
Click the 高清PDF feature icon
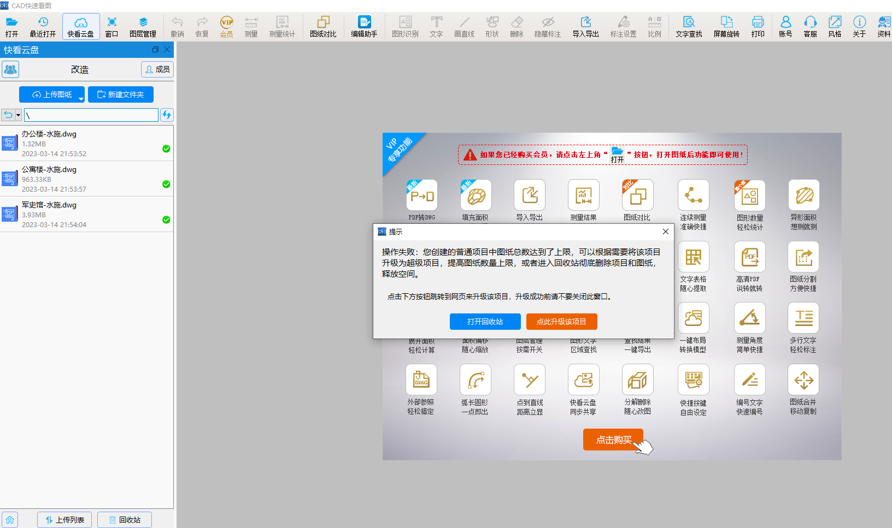[750, 257]
